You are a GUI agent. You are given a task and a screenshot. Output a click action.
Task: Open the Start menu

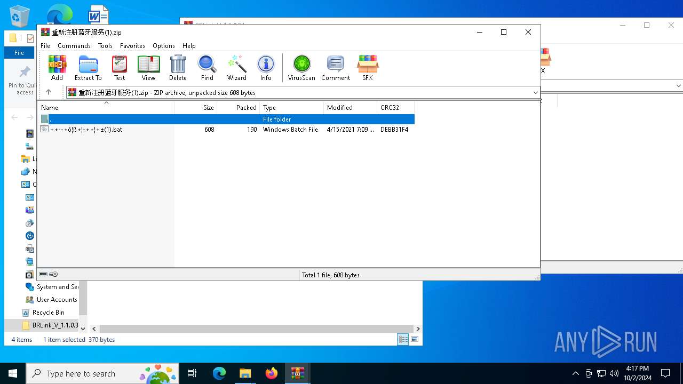click(x=13, y=373)
